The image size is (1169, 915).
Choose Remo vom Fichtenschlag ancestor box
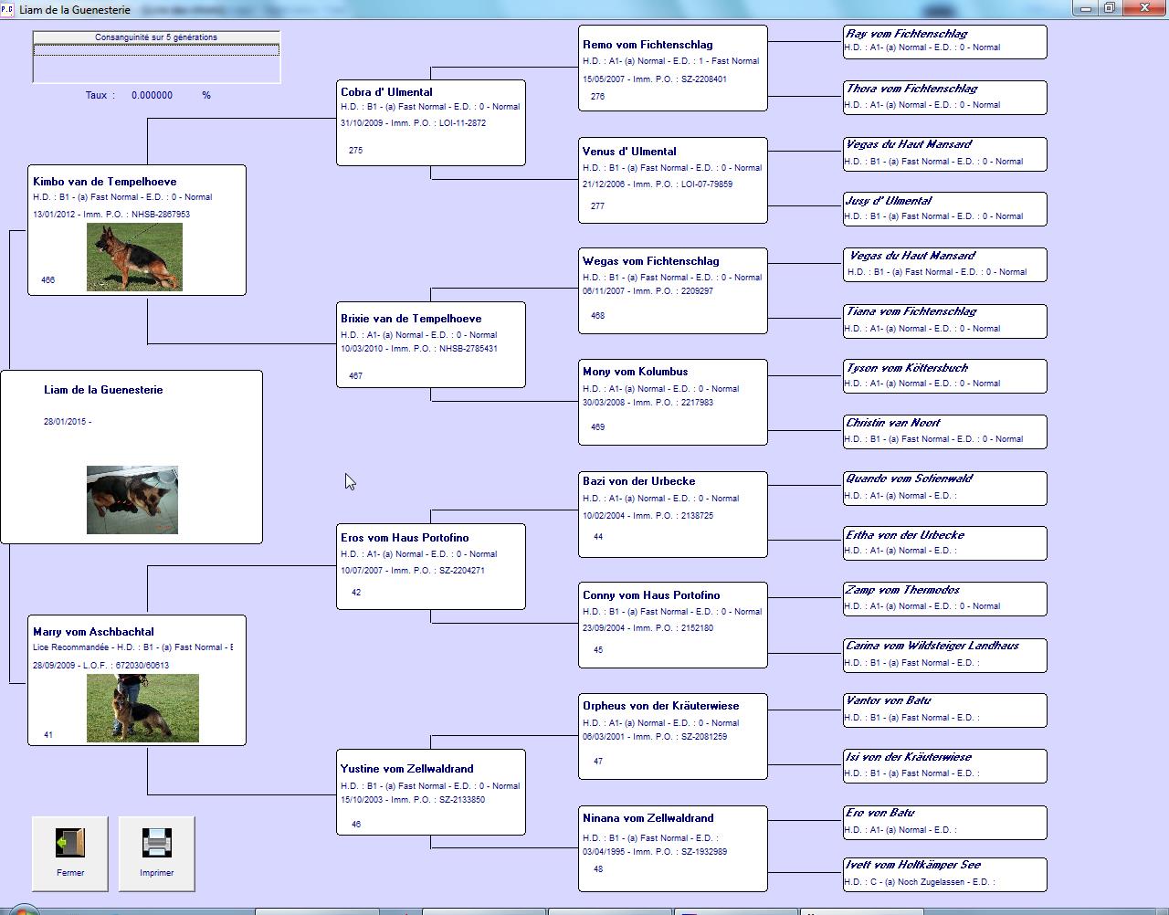pyautogui.click(x=672, y=68)
